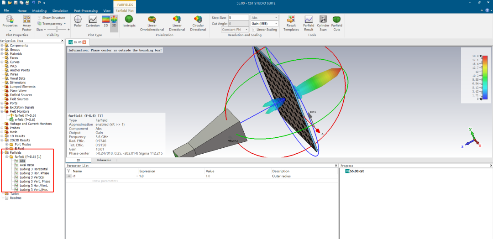Switch to the Simulation ribbon tab

pyautogui.click(x=60, y=10)
